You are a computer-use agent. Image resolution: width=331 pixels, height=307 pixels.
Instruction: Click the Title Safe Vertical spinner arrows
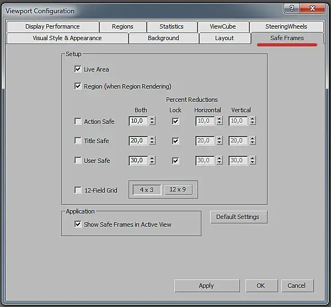[253, 140]
